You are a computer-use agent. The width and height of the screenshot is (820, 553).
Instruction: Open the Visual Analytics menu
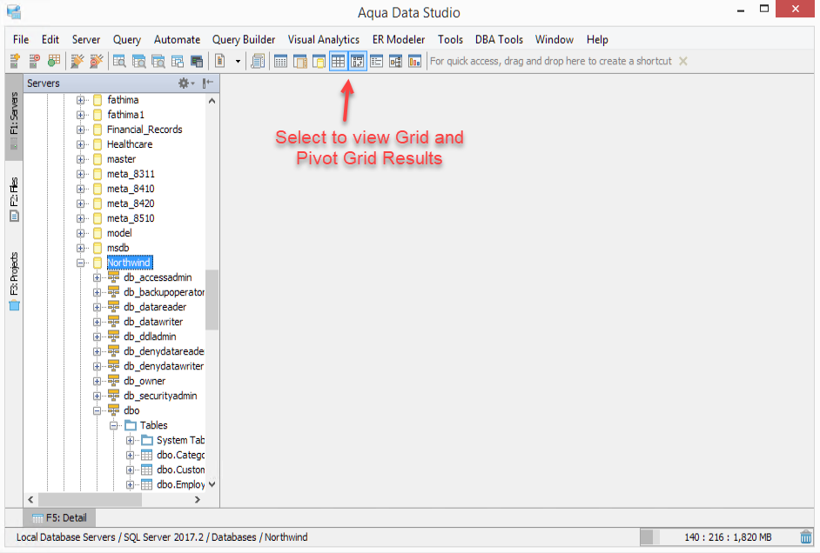point(324,40)
